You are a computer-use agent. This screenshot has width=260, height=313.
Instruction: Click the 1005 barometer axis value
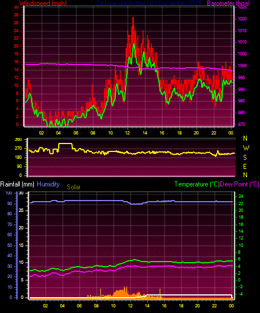click(x=242, y=54)
